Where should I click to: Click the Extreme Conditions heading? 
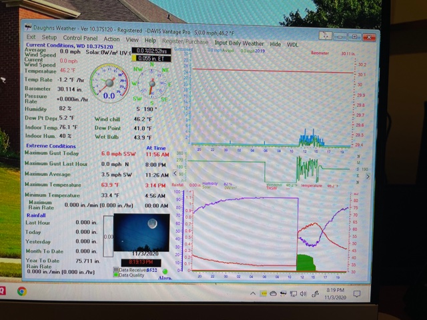click(51, 146)
